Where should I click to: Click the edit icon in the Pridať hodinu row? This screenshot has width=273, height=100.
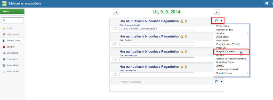pyautogui.click(x=217, y=82)
